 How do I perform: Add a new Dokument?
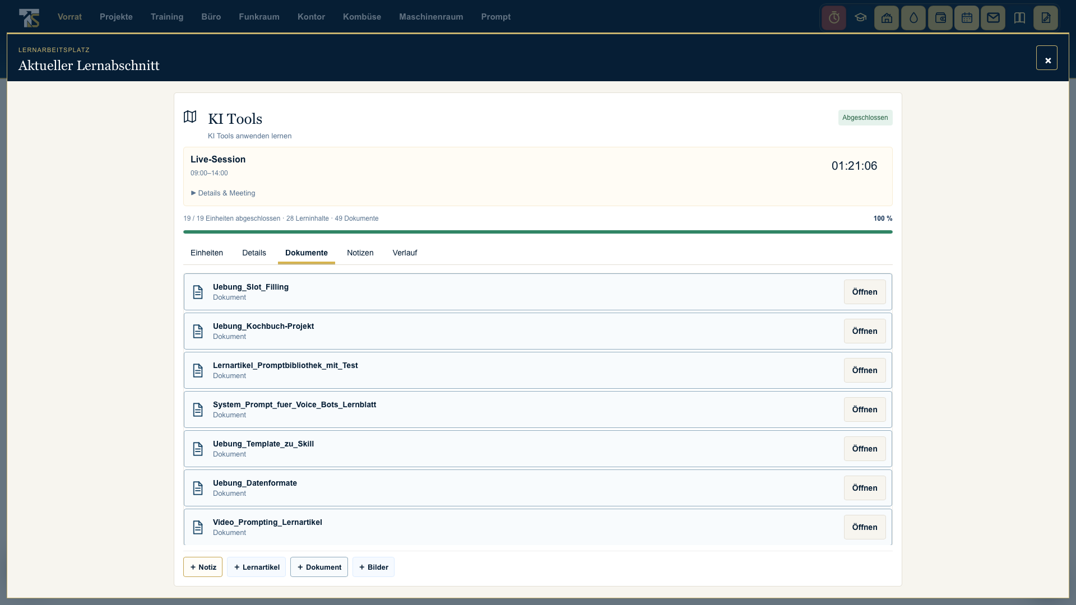coord(319,567)
